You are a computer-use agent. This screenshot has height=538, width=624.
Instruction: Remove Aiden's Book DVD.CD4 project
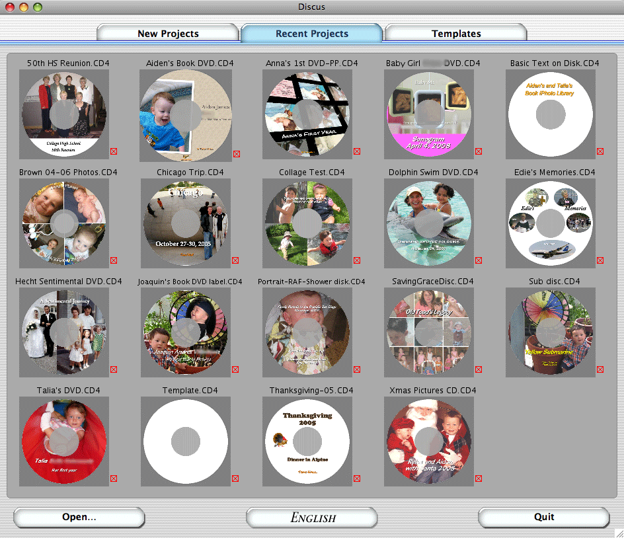point(235,151)
